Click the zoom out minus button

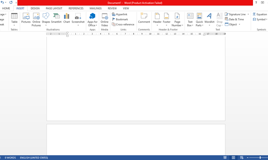247,158
